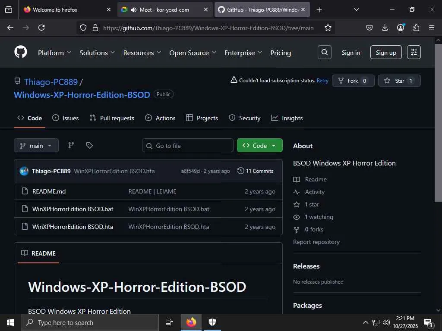The image size is (442, 331).
Task: Open WinXPHorrorEdition BSOD.hta file link
Action: pos(73,227)
